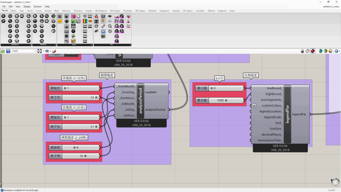Click the Zoom Extents icon in canvas toolbar
The image size is (341, 192).
40,51
